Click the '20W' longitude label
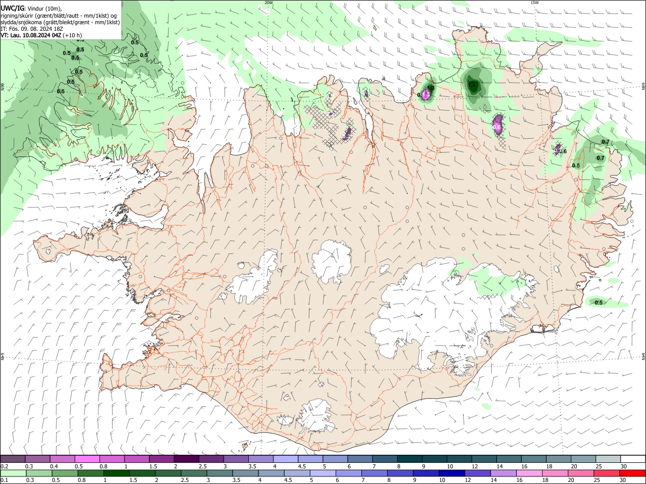Image resolution: width=646 pixels, height=484 pixels. pyautogui.click(x=268, y=3)
